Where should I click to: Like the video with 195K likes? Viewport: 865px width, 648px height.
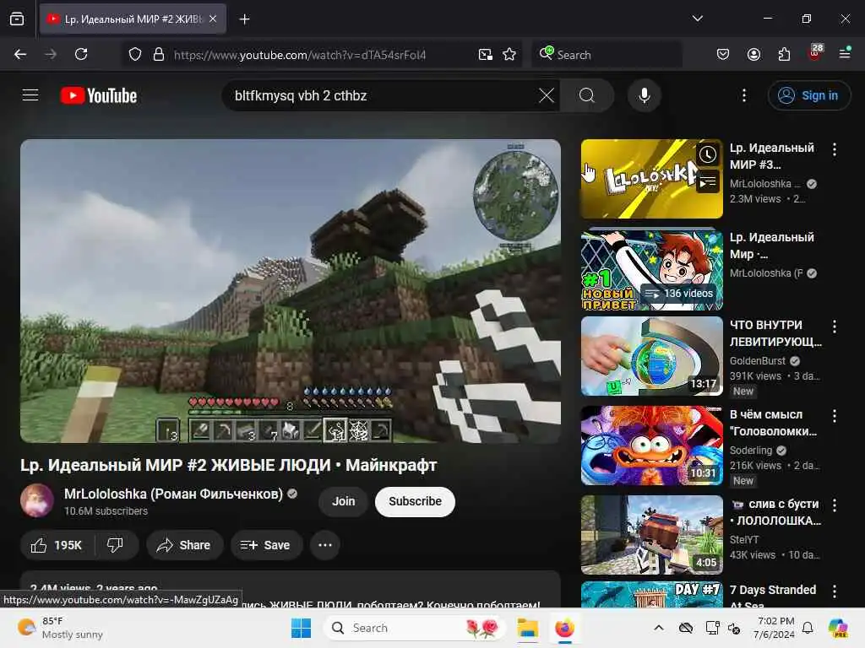(57, 545)
